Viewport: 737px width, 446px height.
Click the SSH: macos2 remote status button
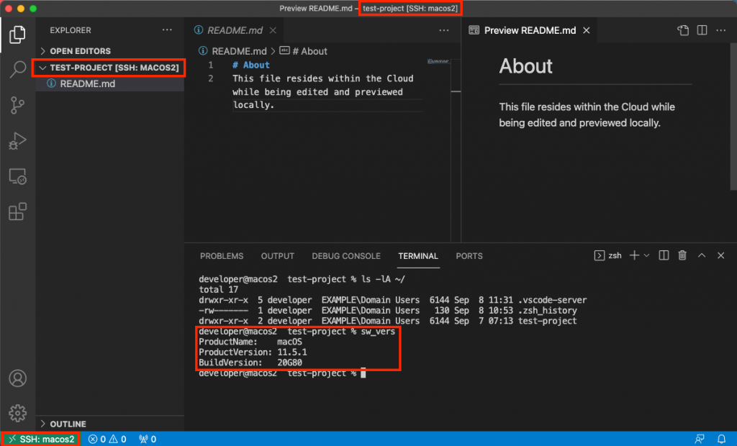(x=40, y=439)
